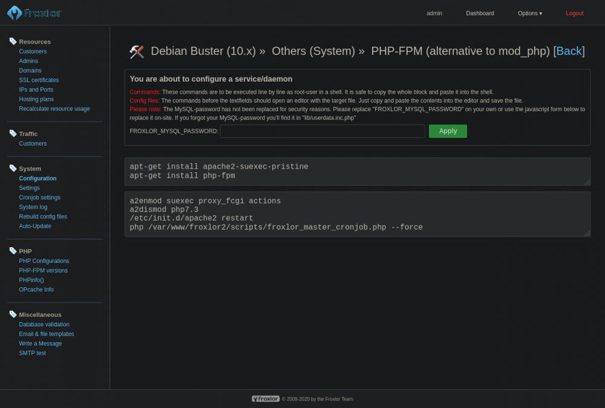Open Database validation
Viewport: 605px width, 408px height.
pos(44,325)
